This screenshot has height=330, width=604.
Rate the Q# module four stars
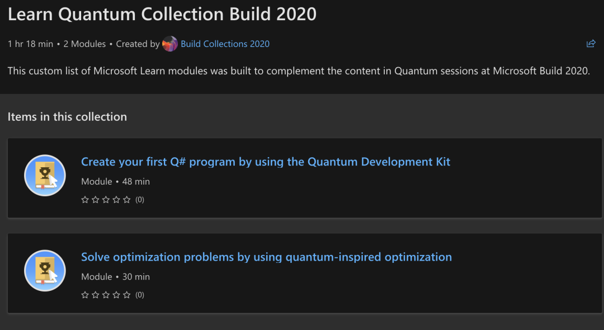click(116, 200)
